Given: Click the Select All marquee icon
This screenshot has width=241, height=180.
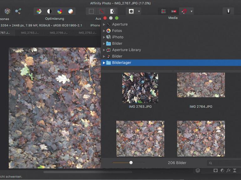Looking at the screenshot, I should pos(91,12).
